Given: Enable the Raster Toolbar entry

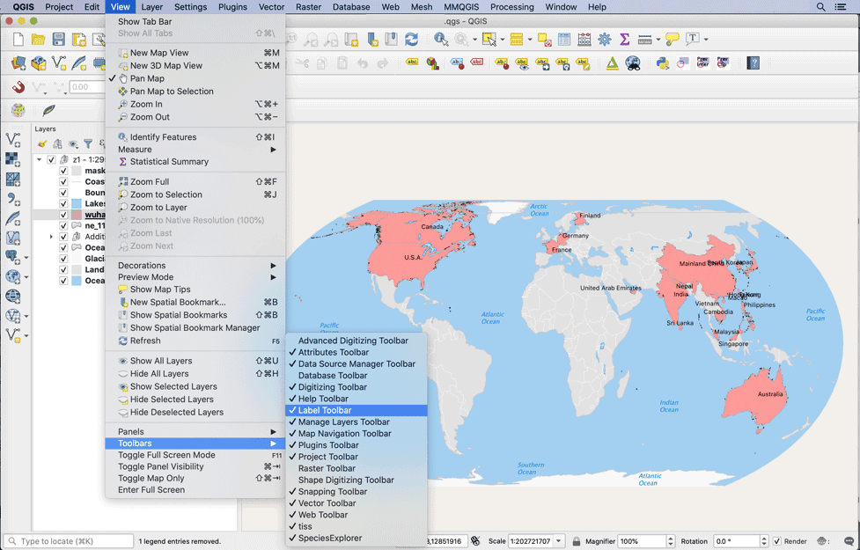Looking at the screenshot, I should click(356, 468).
